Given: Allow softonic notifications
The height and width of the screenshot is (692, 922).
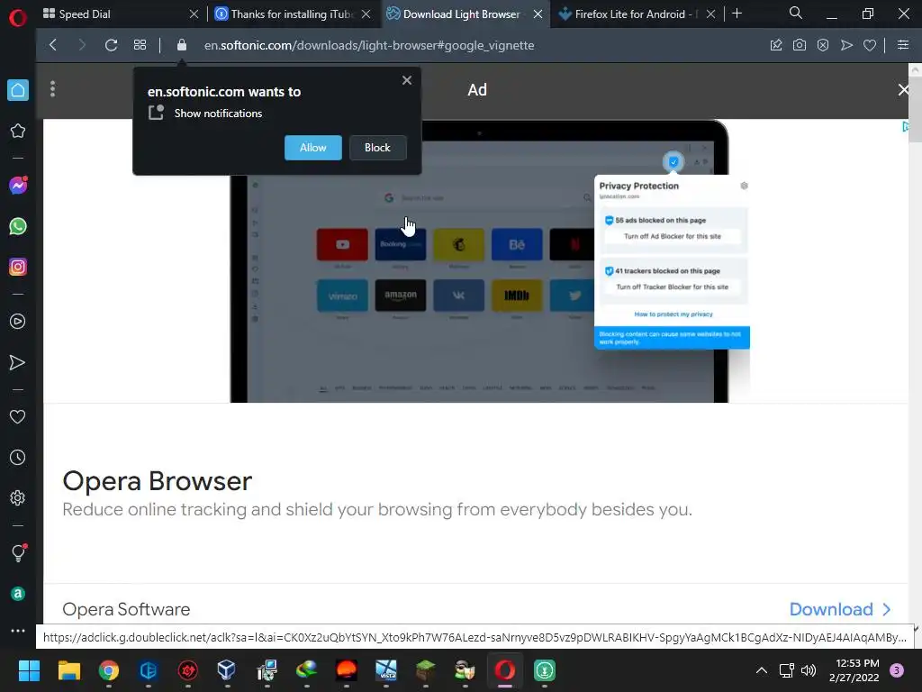Looking at the screenshot, I should point(312,148).
